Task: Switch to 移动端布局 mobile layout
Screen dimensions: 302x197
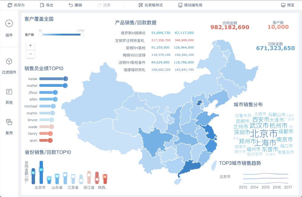Action: click(180, 5)
